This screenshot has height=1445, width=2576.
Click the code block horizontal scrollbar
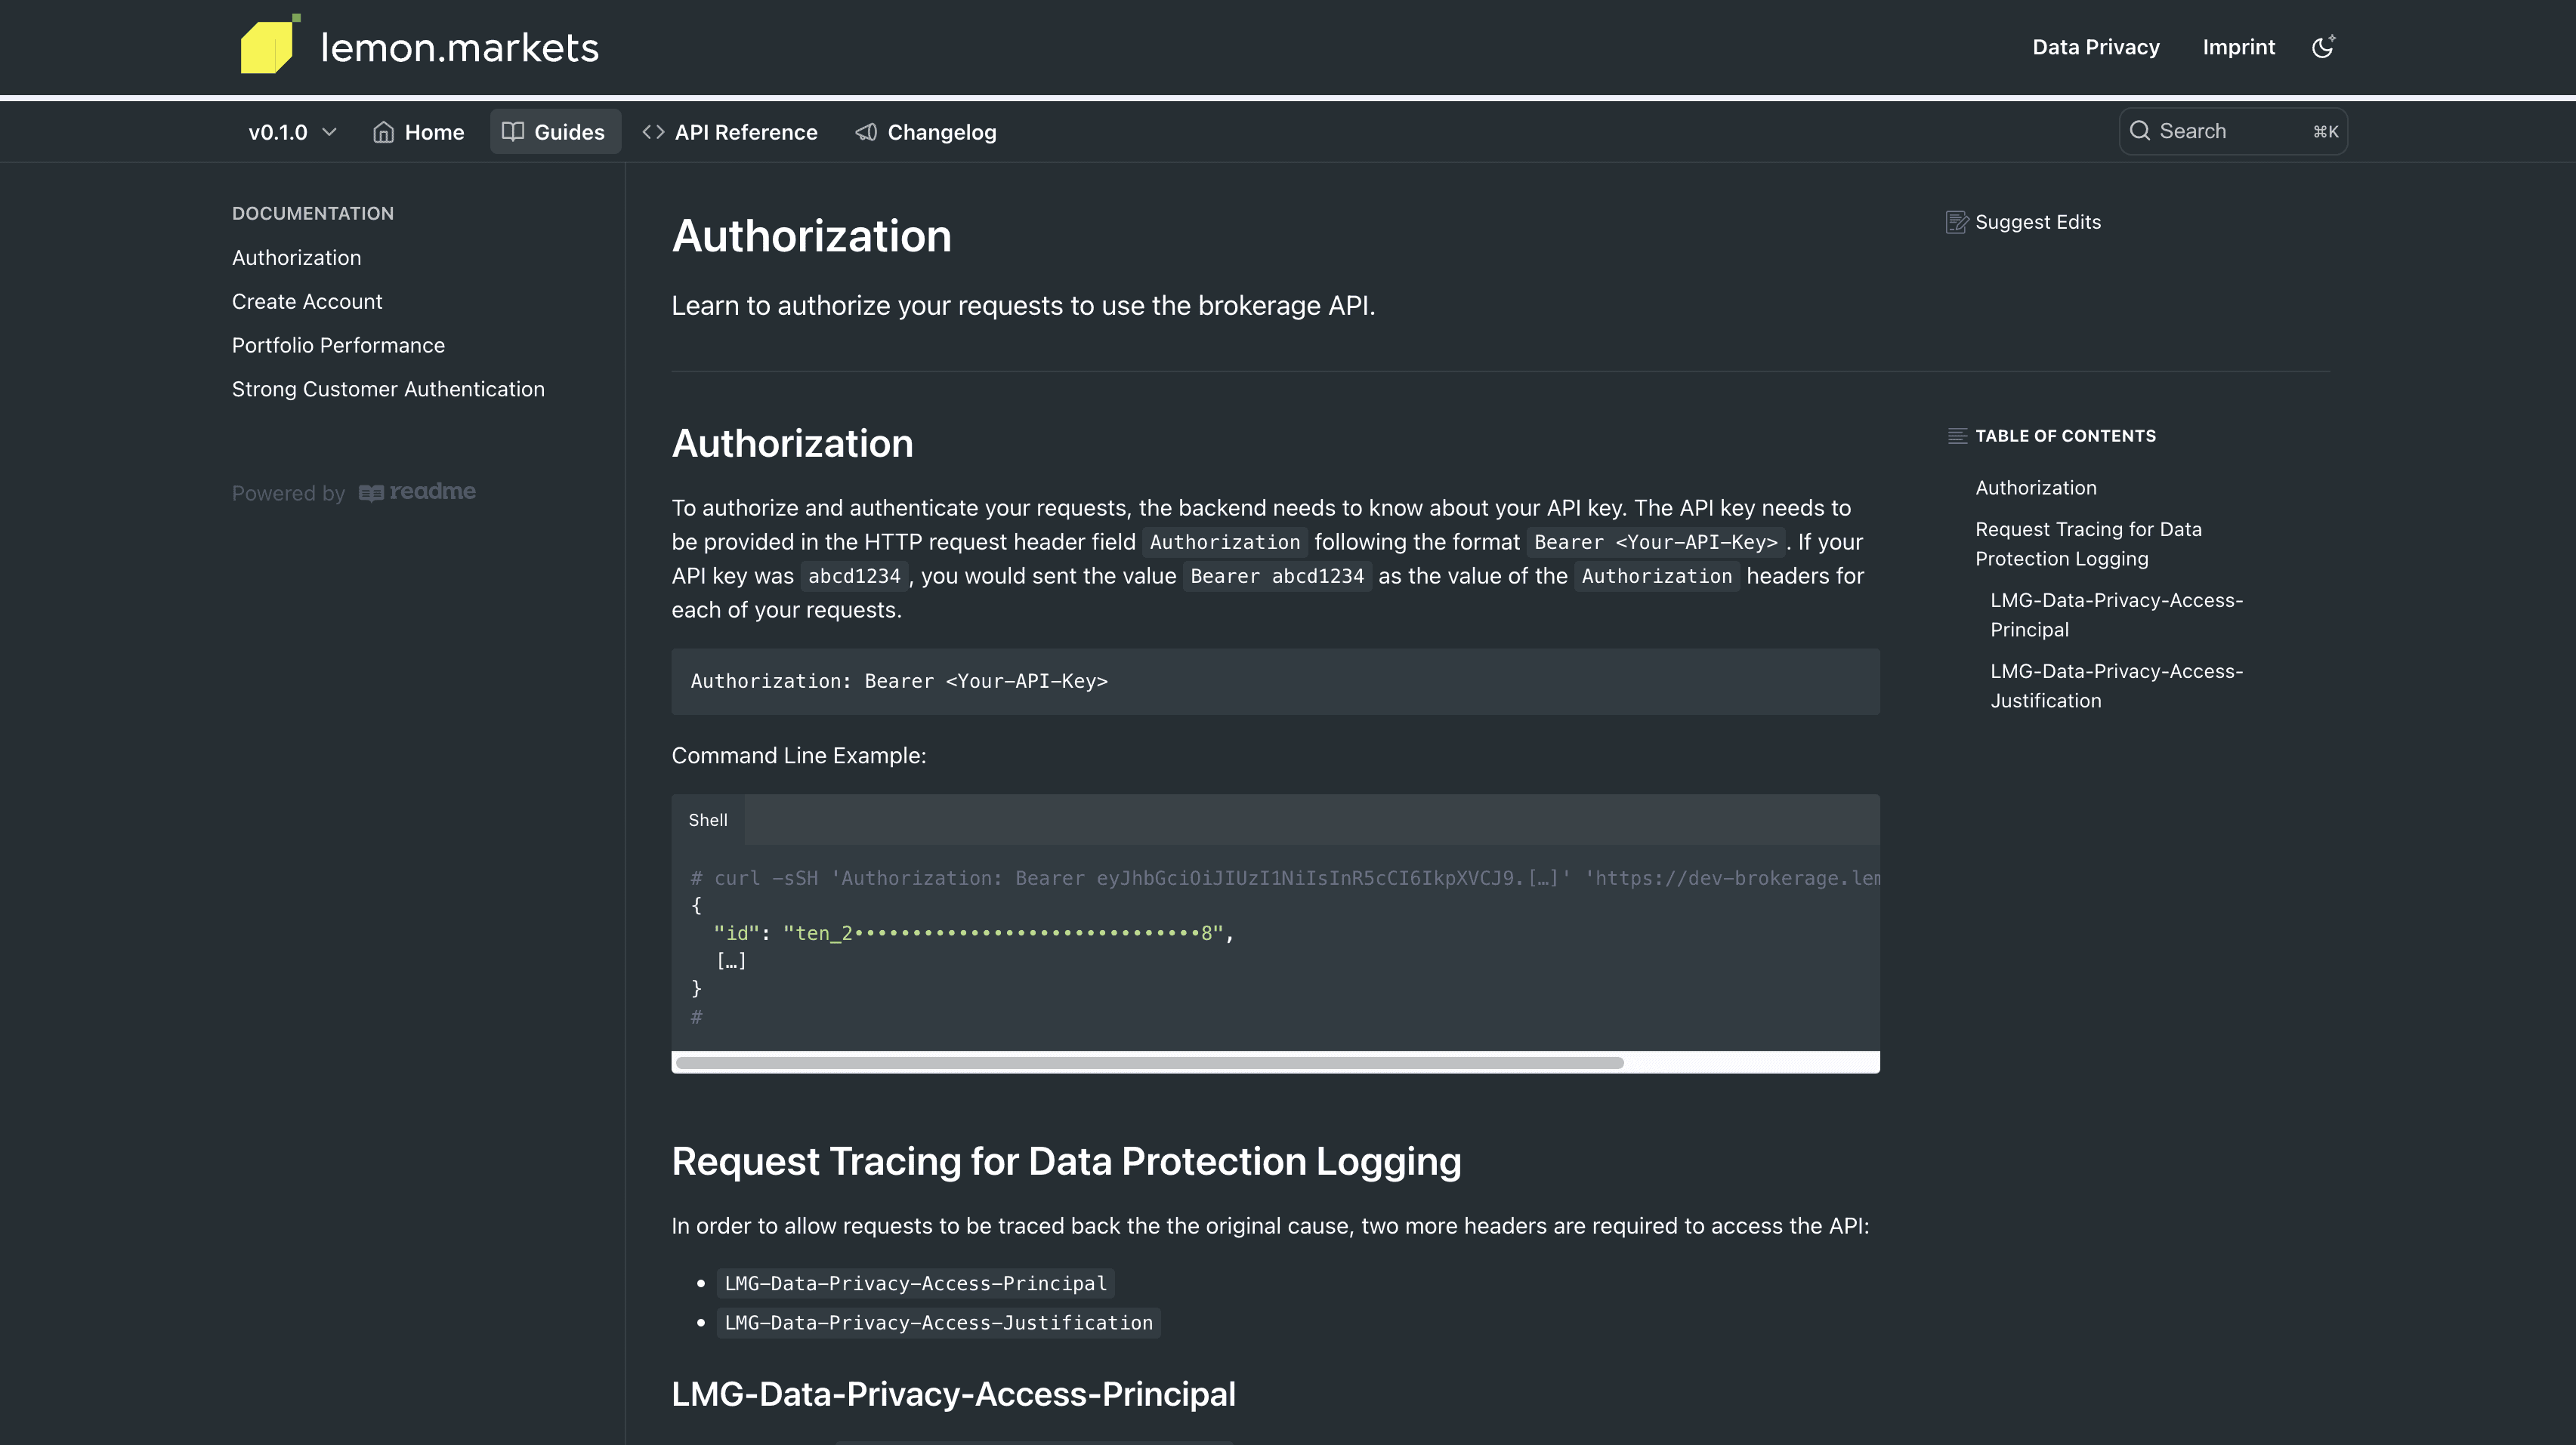1149,1062
